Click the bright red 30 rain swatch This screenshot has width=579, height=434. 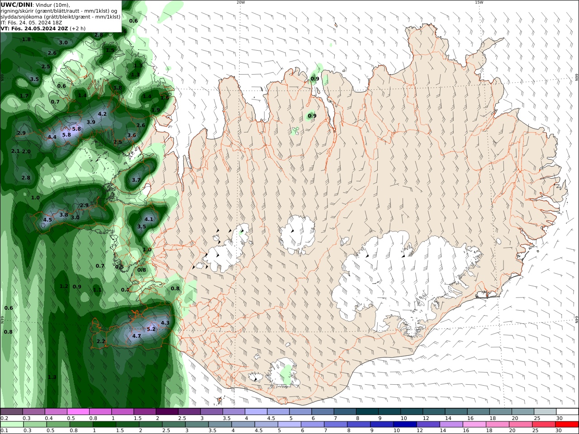click(567, 425)
